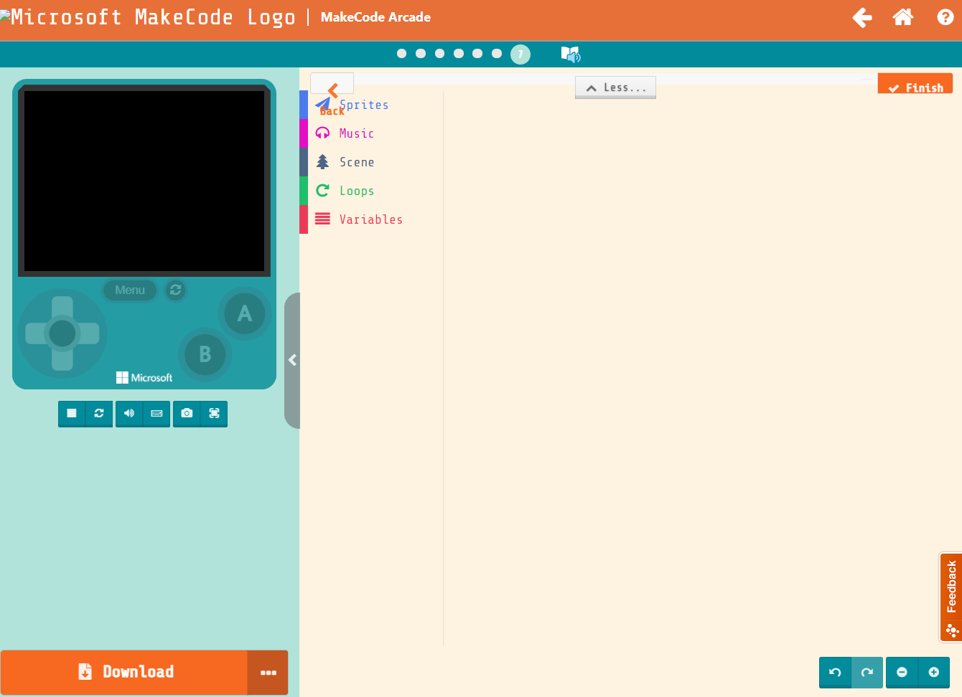Collapse the tutorial with Less...
Image resolution: width=962 pixels, height=697 pixels.
point(615,87)
